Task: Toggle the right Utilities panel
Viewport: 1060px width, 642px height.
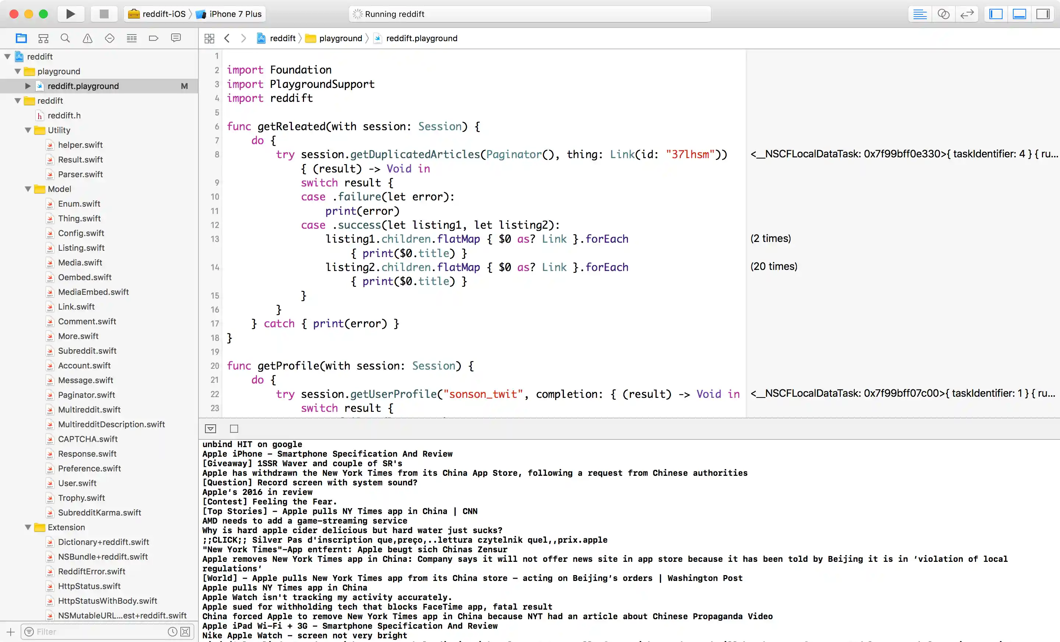Action: pyautogui.click(x=1043, y=14)
